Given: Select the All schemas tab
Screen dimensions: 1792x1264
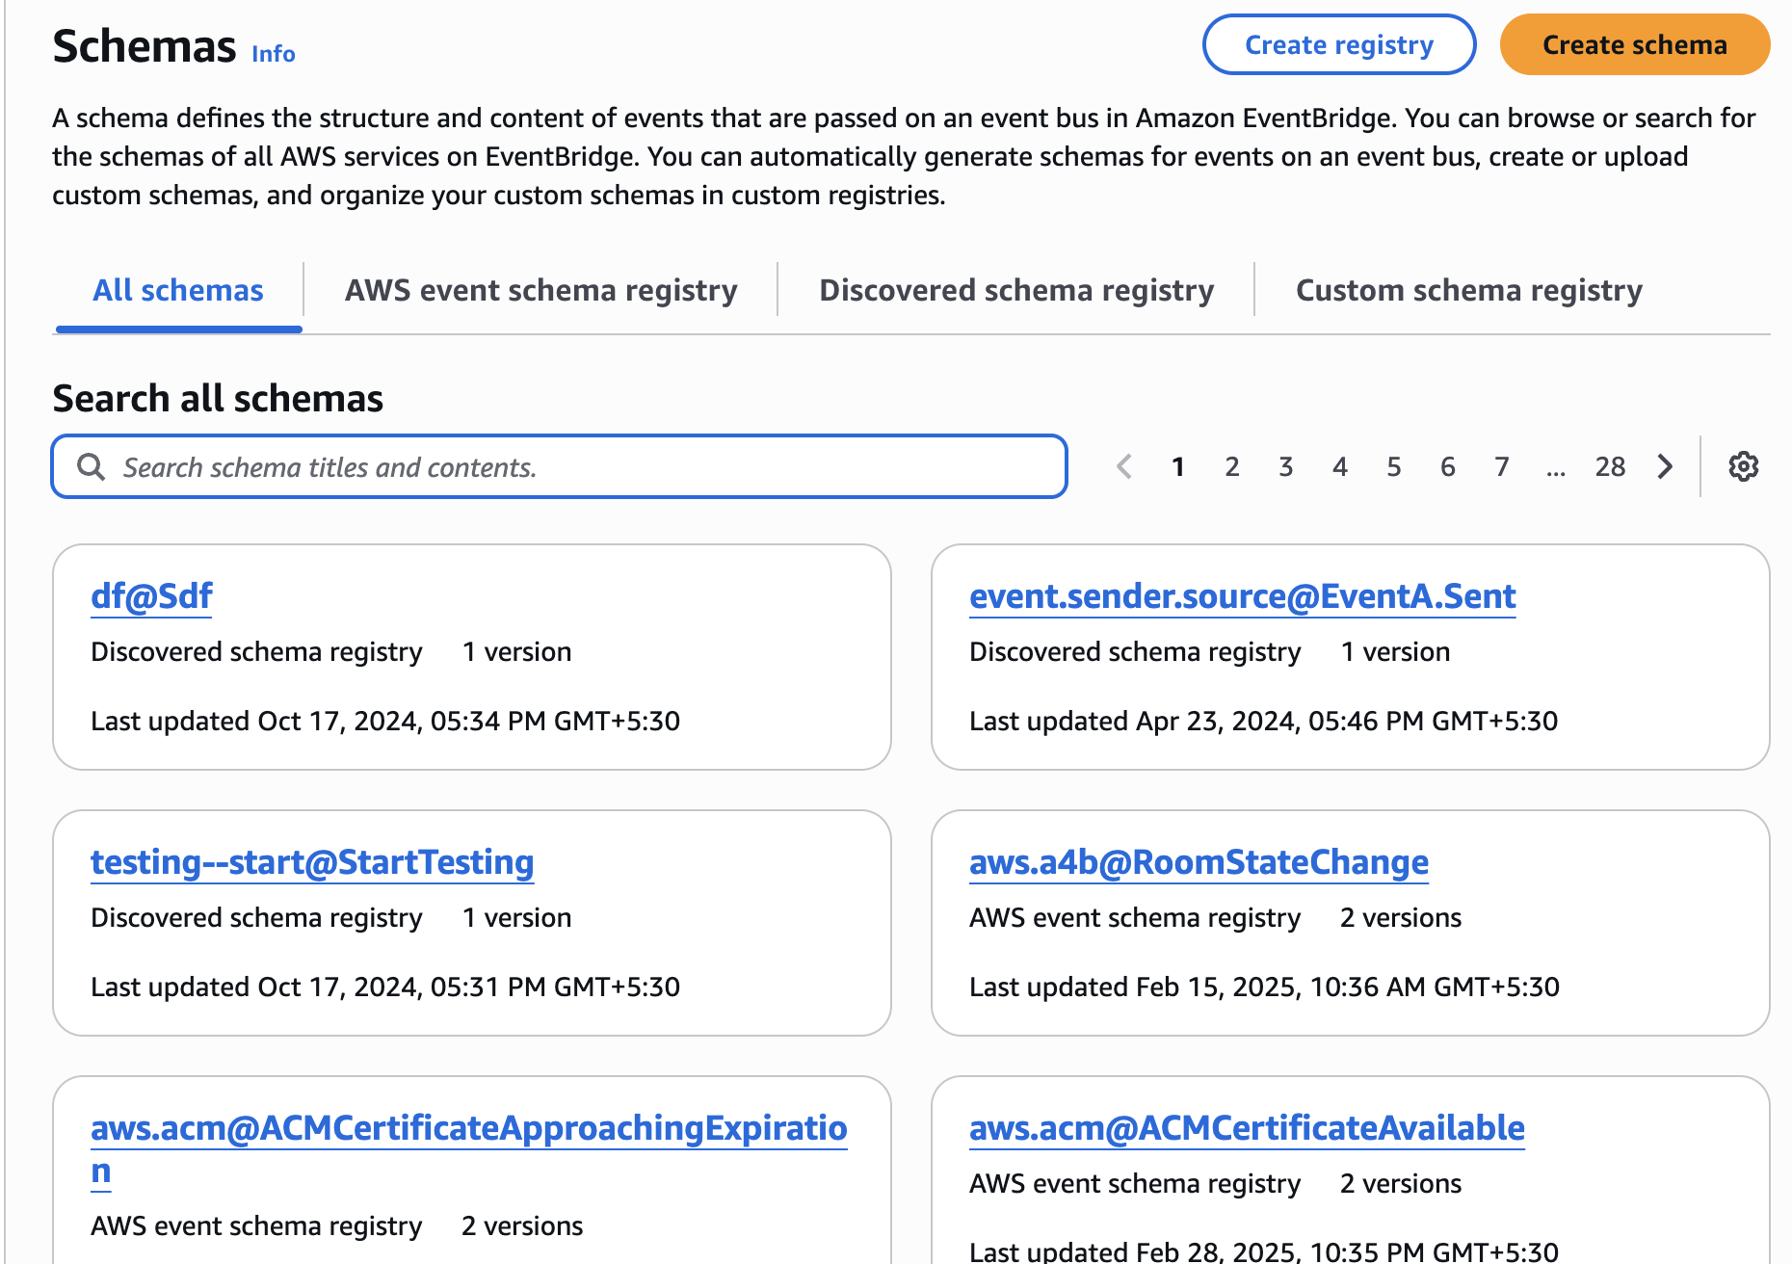Looking at the screenshot, I should (x=178, y=290).
